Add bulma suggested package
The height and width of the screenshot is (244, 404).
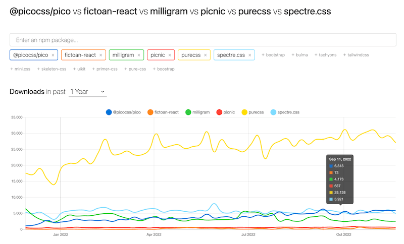click(x=299, y=55)
